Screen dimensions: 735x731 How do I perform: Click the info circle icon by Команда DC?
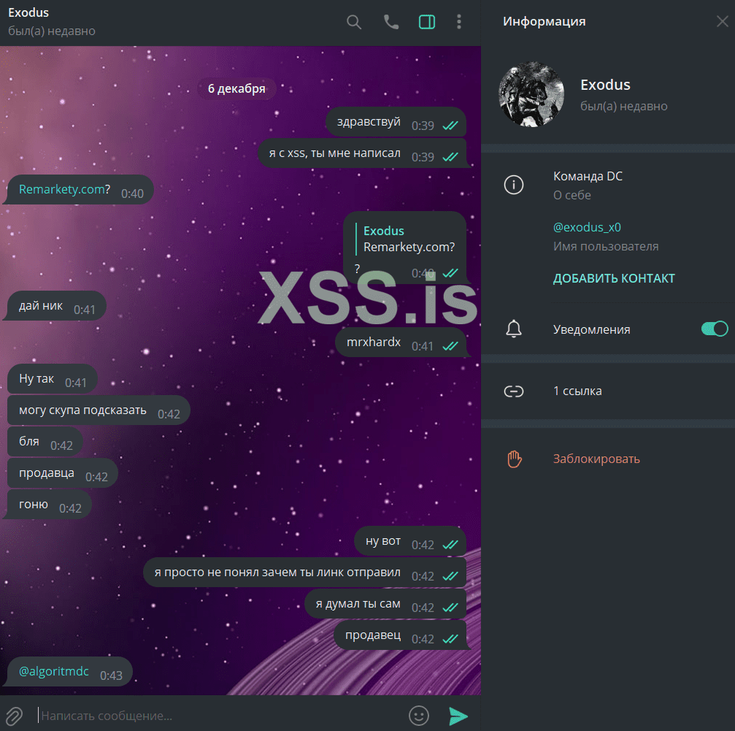coord(514,184)
